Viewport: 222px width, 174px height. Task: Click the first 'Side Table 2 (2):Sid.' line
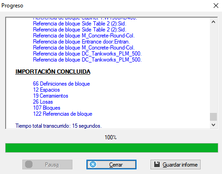79,24
